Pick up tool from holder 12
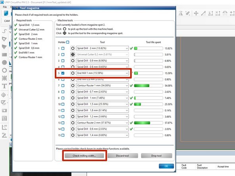The height and width of the screenshot is (176, 235). click(73, 117)
